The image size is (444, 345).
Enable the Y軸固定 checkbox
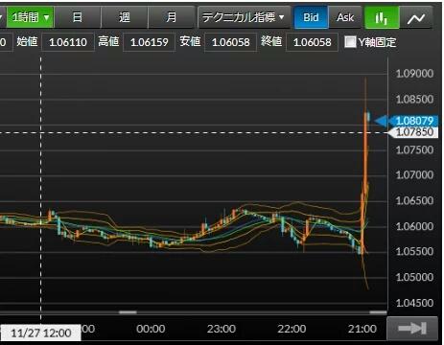[350, 42]
